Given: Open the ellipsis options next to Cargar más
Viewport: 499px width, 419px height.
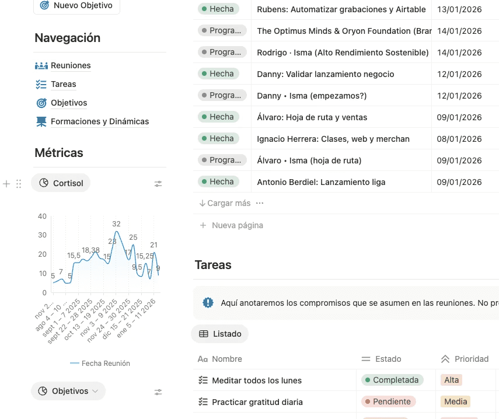Looking at the screenshot, I should 260,203.
